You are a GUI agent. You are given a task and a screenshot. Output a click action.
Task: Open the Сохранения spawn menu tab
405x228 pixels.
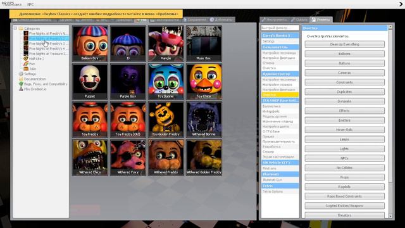coord(195,20)
